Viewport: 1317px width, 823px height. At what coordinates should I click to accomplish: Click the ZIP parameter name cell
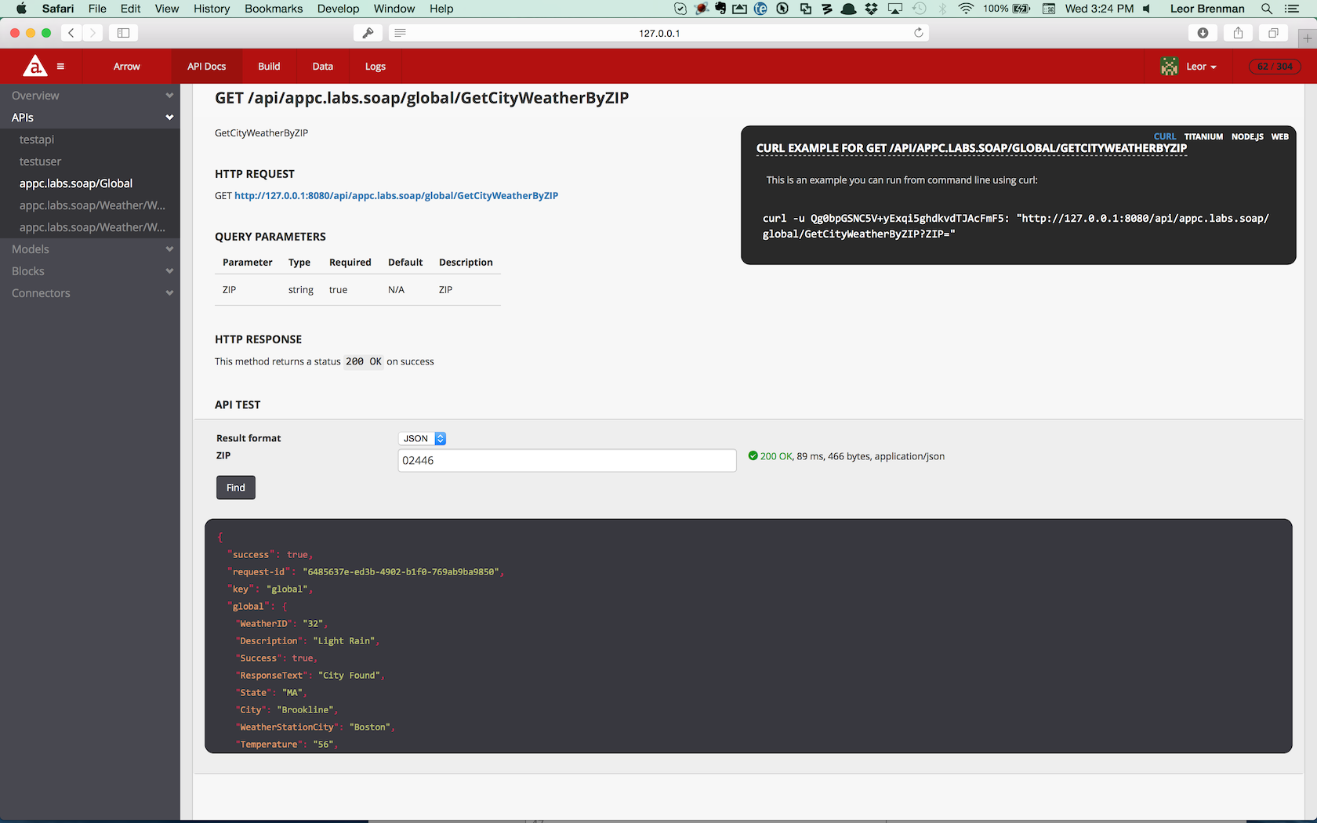pos(229,290)
